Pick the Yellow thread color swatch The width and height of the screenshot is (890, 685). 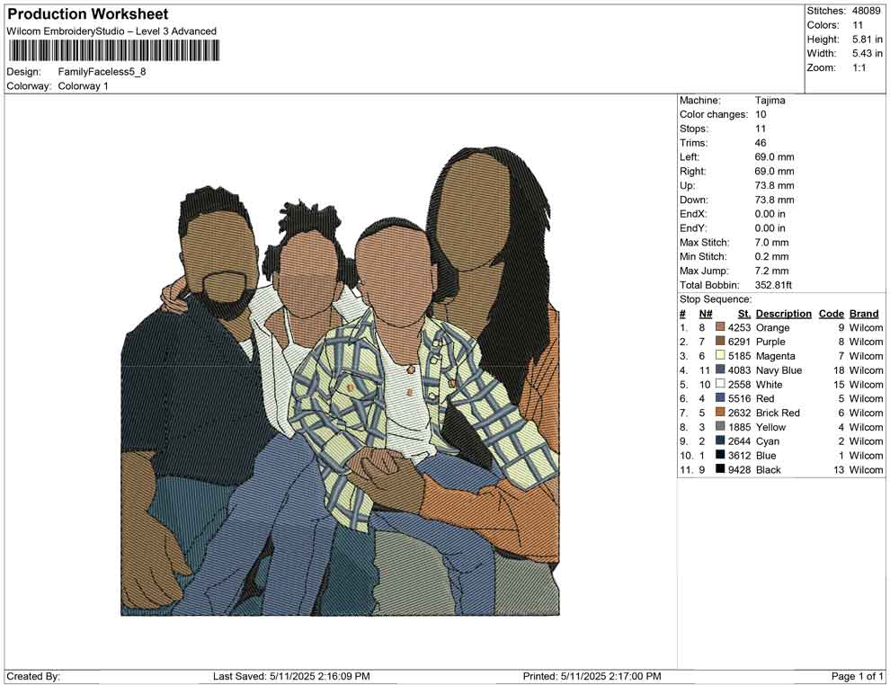(x=720, y=427)
